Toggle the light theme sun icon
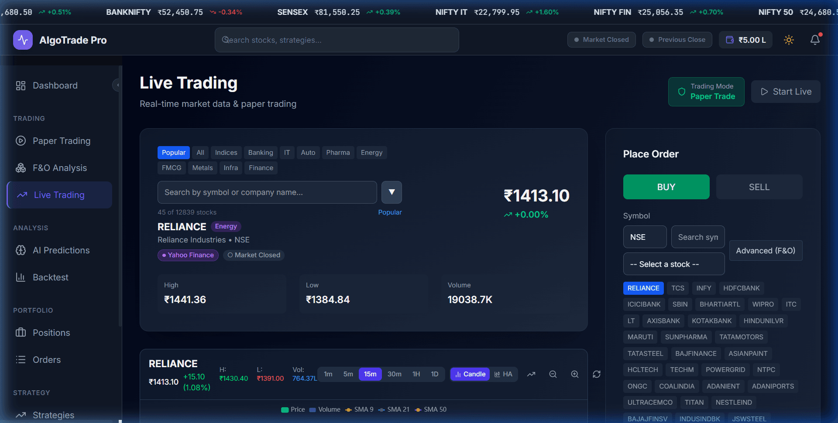This screenshot has width=838, height=423. pyautogui.click(x=789, y=40)
